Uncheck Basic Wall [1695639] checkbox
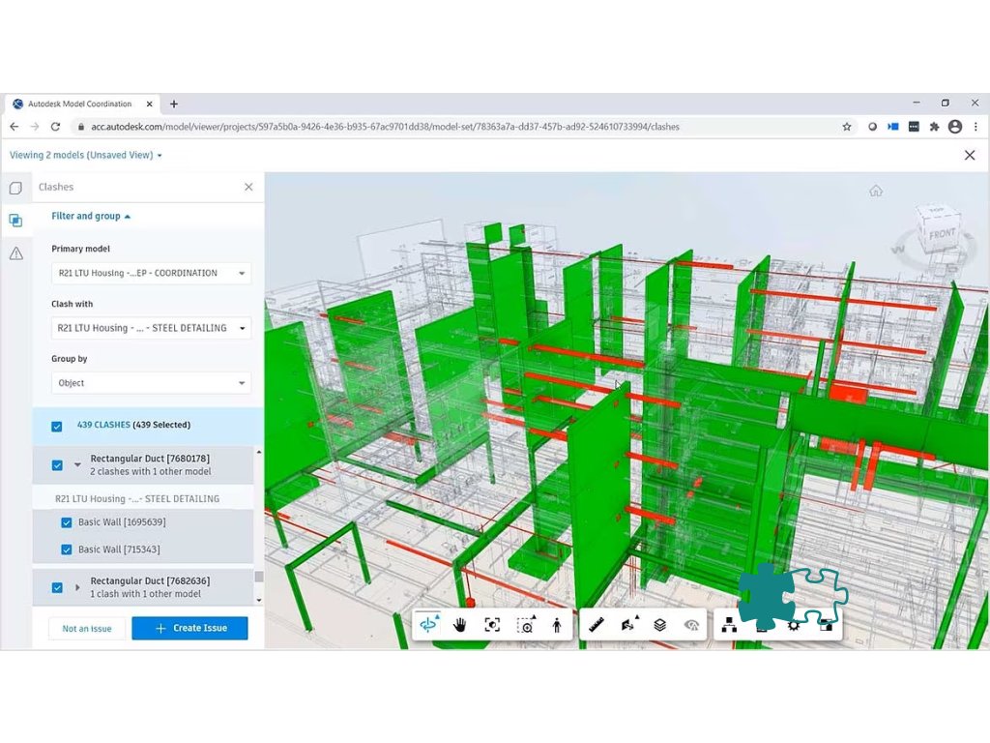990x743 pixels. [x=66, y=522]
